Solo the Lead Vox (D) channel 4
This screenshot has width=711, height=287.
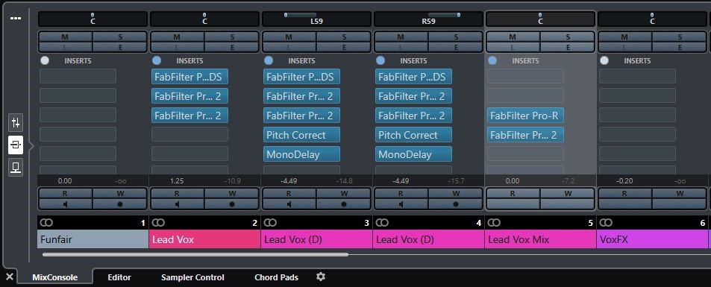click(456, 37)
